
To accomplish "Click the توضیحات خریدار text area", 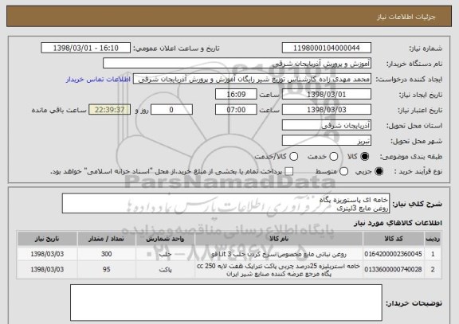I will click(x=226, y=303).
